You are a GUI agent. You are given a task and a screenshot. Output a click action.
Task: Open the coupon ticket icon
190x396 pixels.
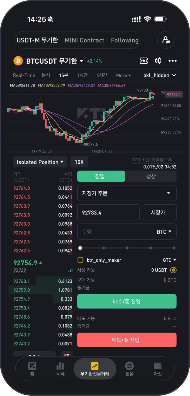click(143, 61)
